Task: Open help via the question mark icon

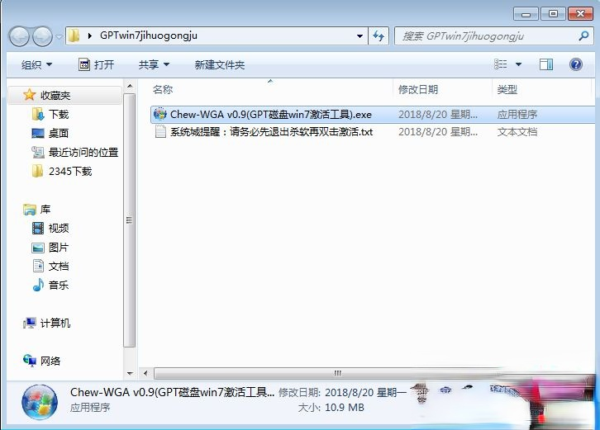Action: click(x=575, y=64)
